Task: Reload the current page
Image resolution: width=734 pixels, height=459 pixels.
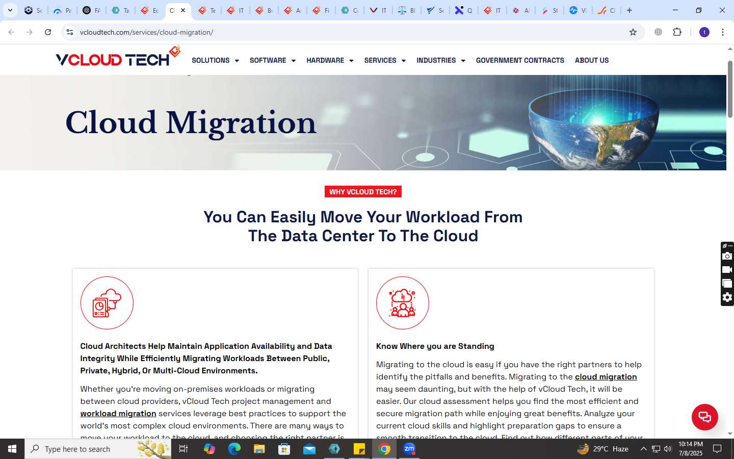Action: (x=48, y=32)
